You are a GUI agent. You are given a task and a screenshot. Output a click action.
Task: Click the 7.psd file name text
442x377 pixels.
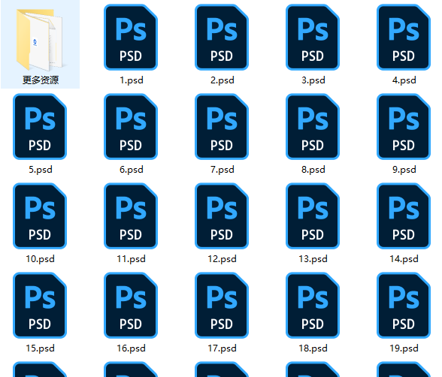[x=223, y=170]
